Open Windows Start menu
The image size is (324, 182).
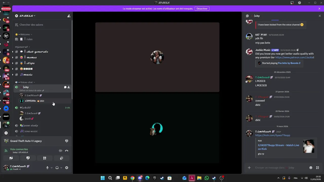(x=103, y=178)
